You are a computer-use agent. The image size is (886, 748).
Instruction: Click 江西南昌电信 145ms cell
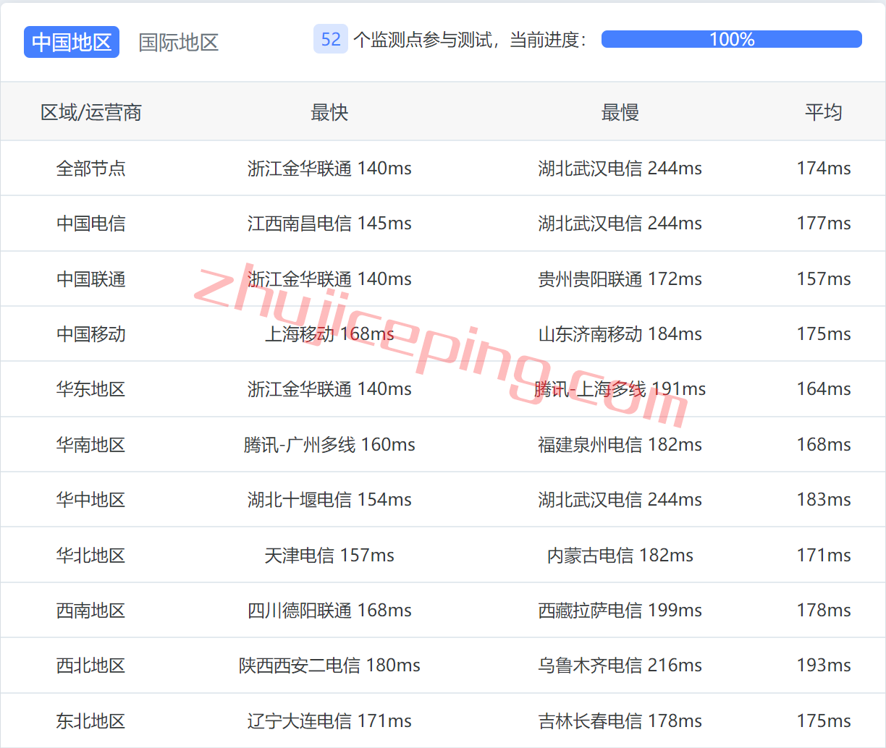329,223
